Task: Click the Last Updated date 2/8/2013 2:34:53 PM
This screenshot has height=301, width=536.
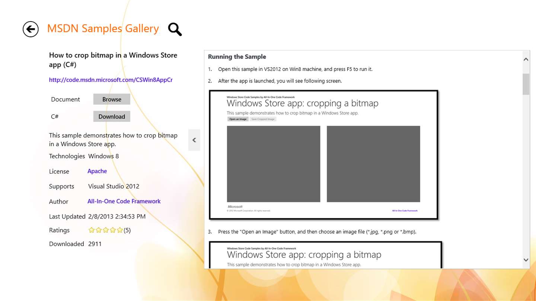Action: tap(117, 217)
